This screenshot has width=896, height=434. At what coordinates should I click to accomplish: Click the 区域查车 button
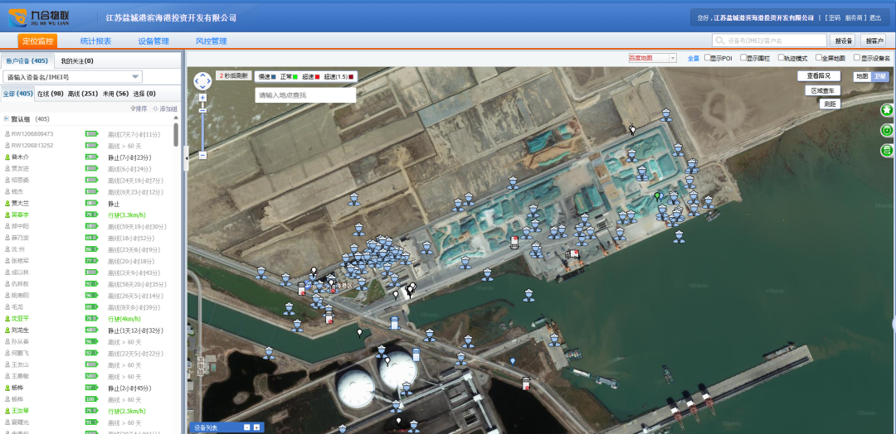click(822, 90)
